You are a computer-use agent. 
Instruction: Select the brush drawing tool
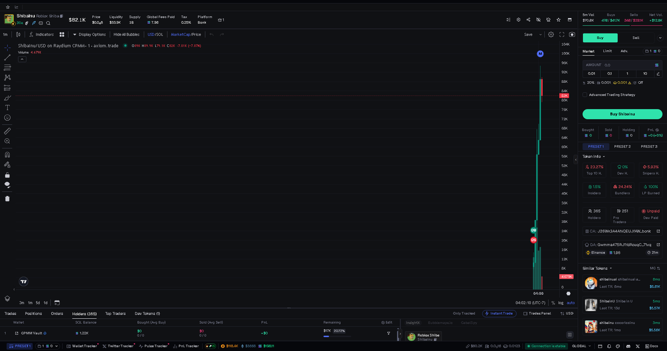pos(7,97)
